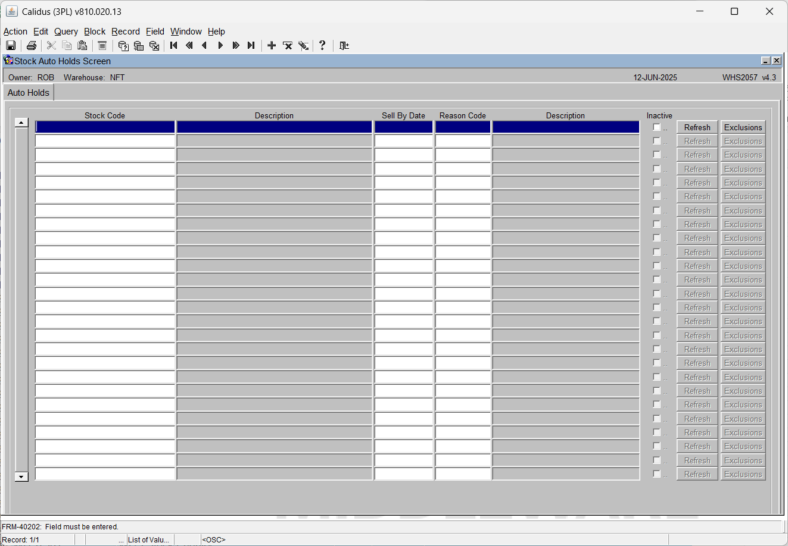Click the Help question mark icon
This screenshot has height=546, width=788.
tap(322, 45)
